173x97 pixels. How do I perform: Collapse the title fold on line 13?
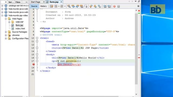point(37,48)
